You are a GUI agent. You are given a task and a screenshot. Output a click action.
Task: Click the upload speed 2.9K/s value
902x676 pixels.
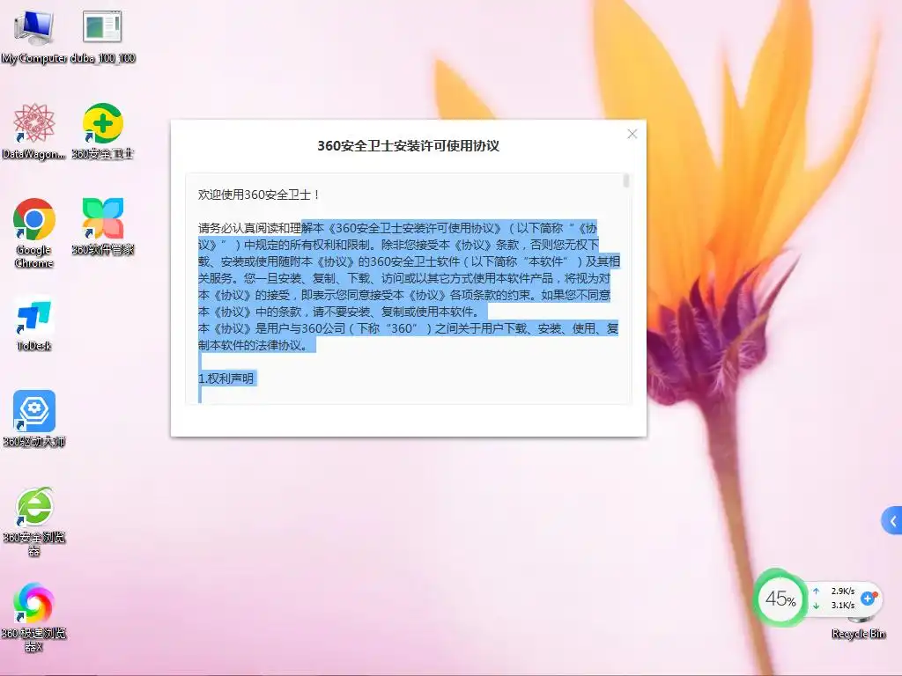click(843, 591)
